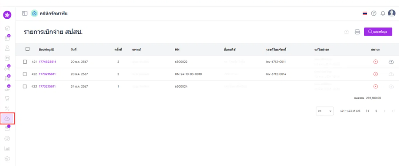
Task: Toggle the sidebar panel layout icon
Action: [25, 13]
